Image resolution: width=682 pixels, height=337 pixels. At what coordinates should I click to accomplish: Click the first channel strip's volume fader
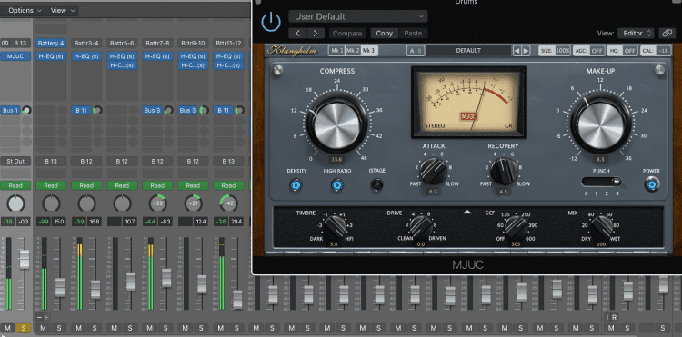coord(25,259)
